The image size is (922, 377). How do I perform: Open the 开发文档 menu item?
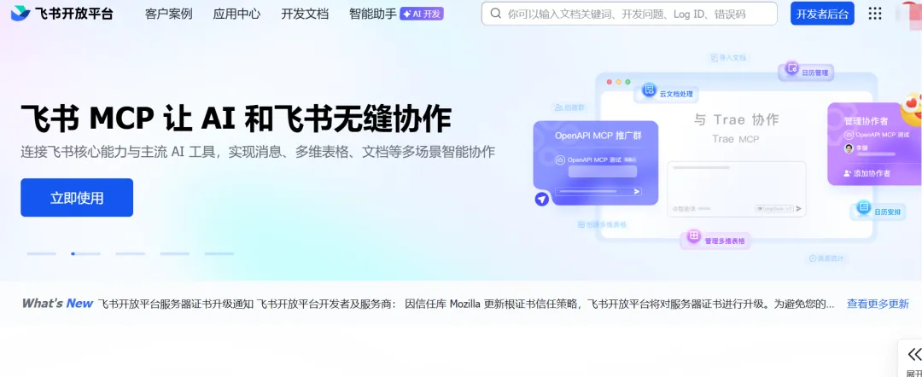coord(305,14)
